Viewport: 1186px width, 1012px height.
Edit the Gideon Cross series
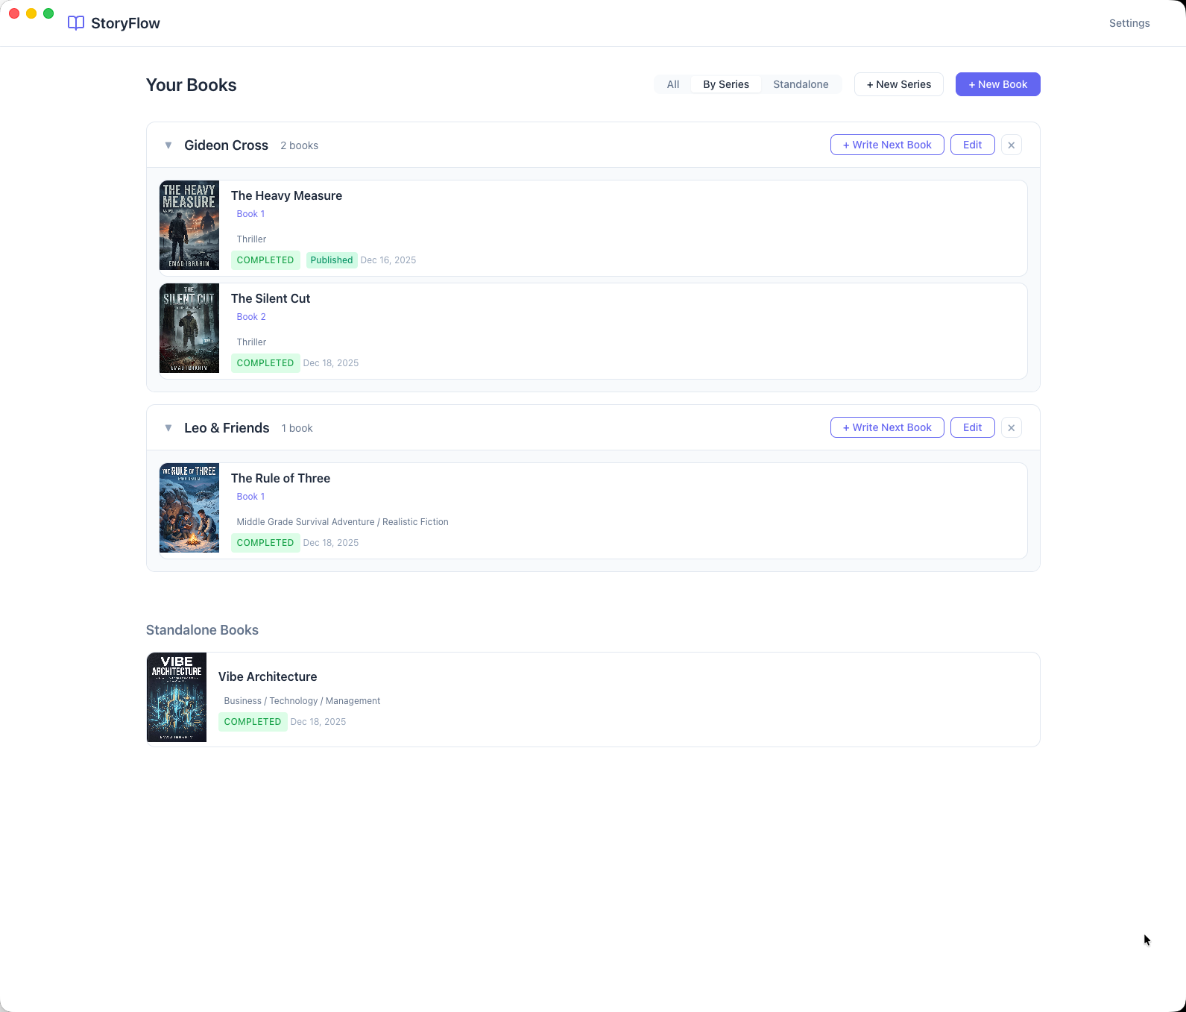click(x=972, y=145)
